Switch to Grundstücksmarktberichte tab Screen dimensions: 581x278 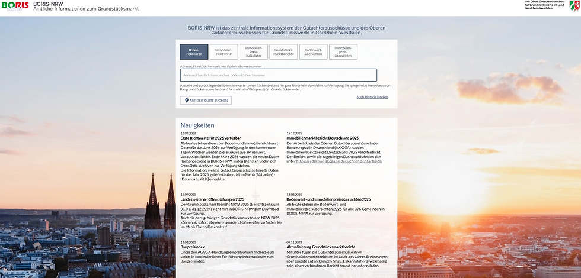point(283,52)
